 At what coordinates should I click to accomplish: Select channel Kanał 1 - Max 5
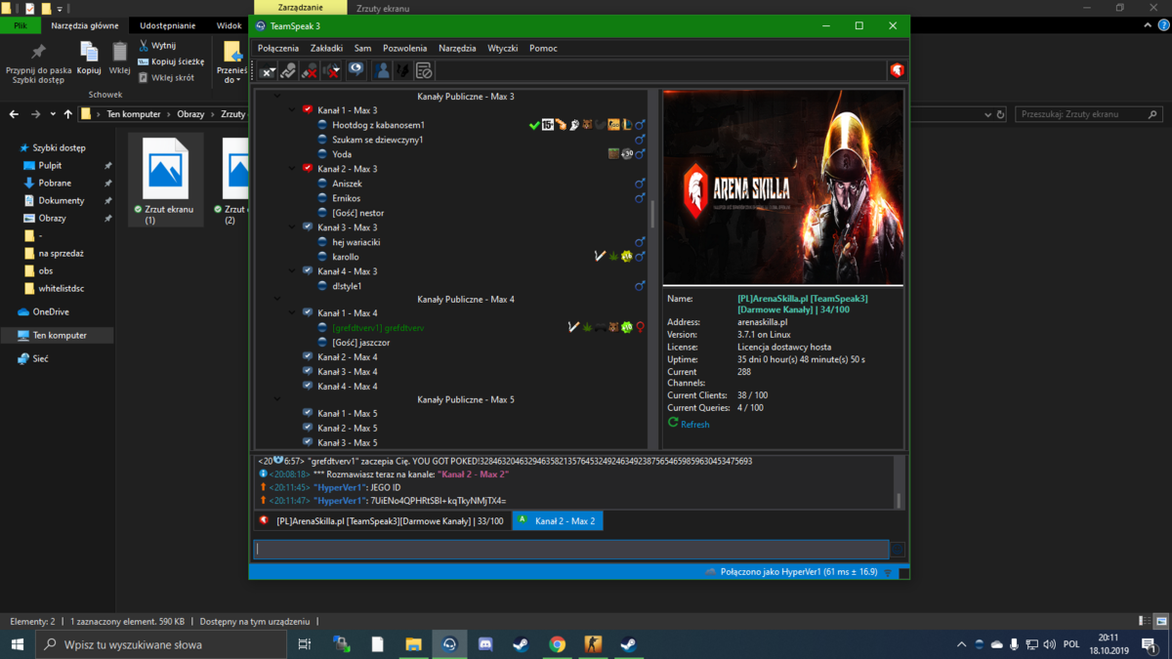click(347, 414)
